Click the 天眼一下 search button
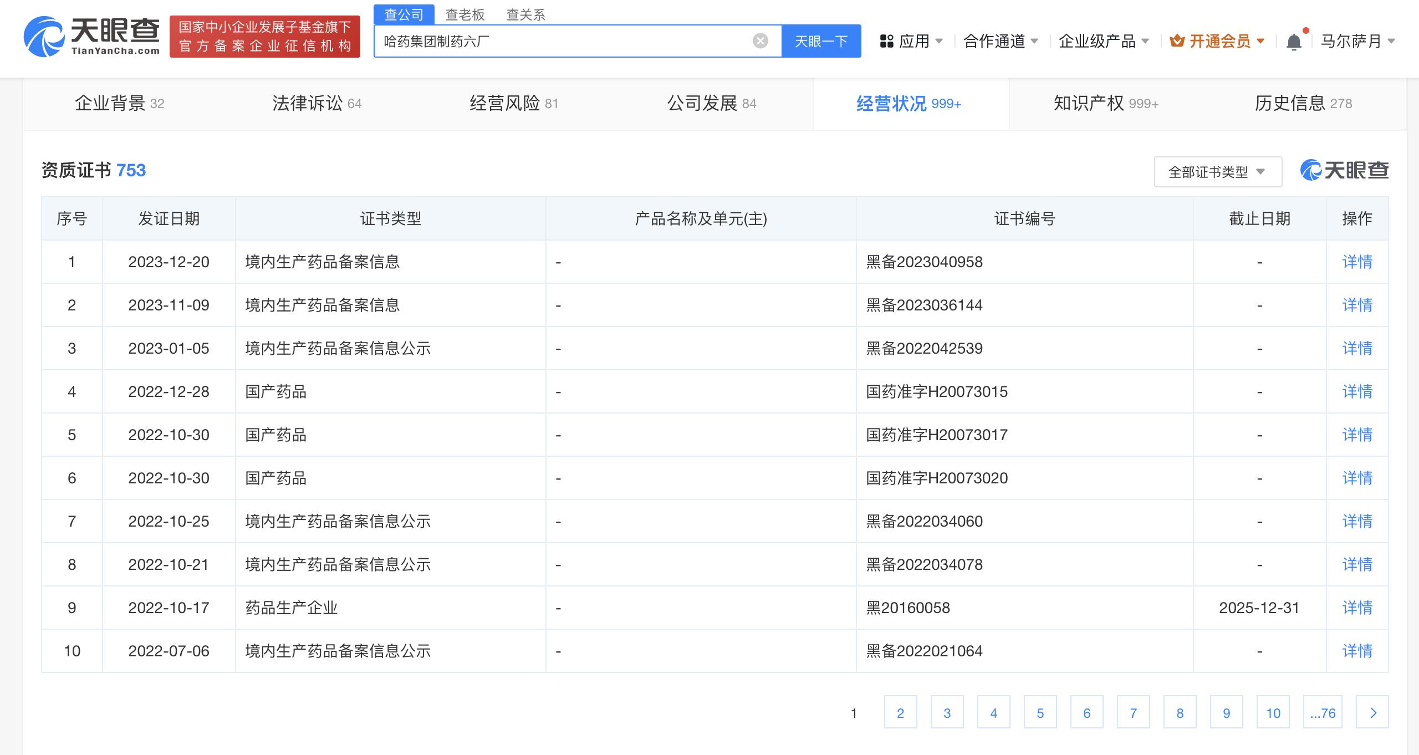 pos(821,40)
